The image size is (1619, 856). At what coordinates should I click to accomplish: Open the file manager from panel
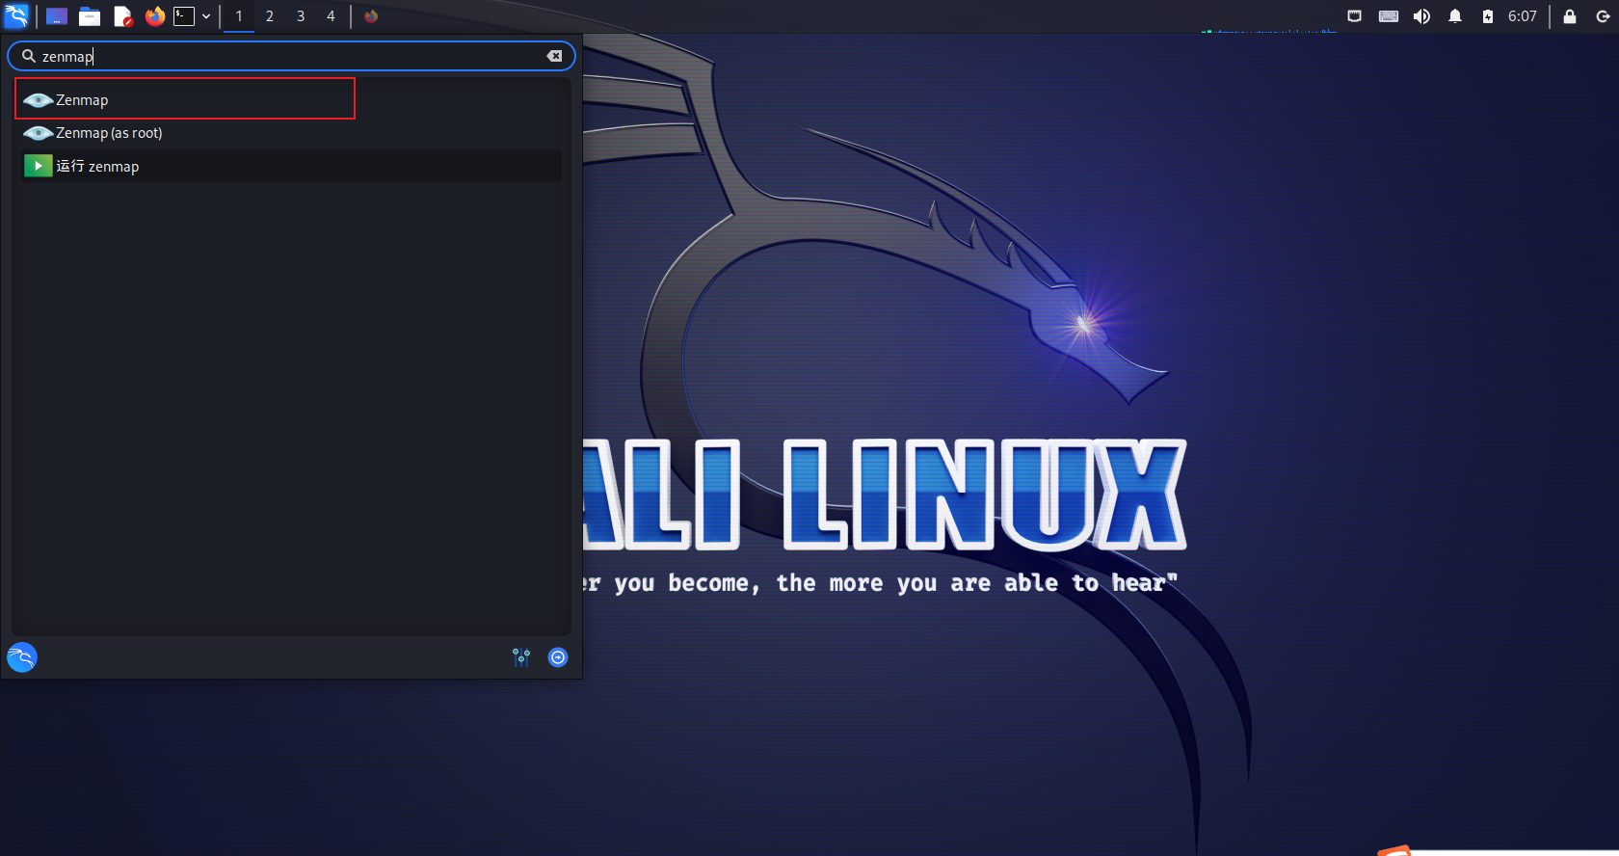point(90,16)
